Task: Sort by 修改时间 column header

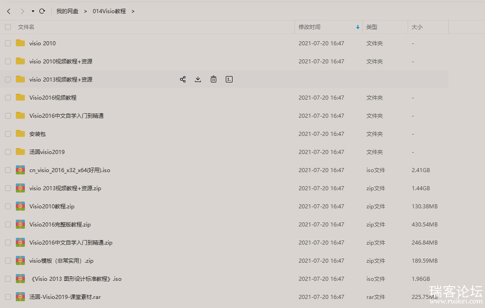Action: 309,27
